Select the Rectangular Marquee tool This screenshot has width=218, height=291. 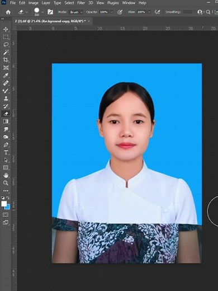coord(6,37)
